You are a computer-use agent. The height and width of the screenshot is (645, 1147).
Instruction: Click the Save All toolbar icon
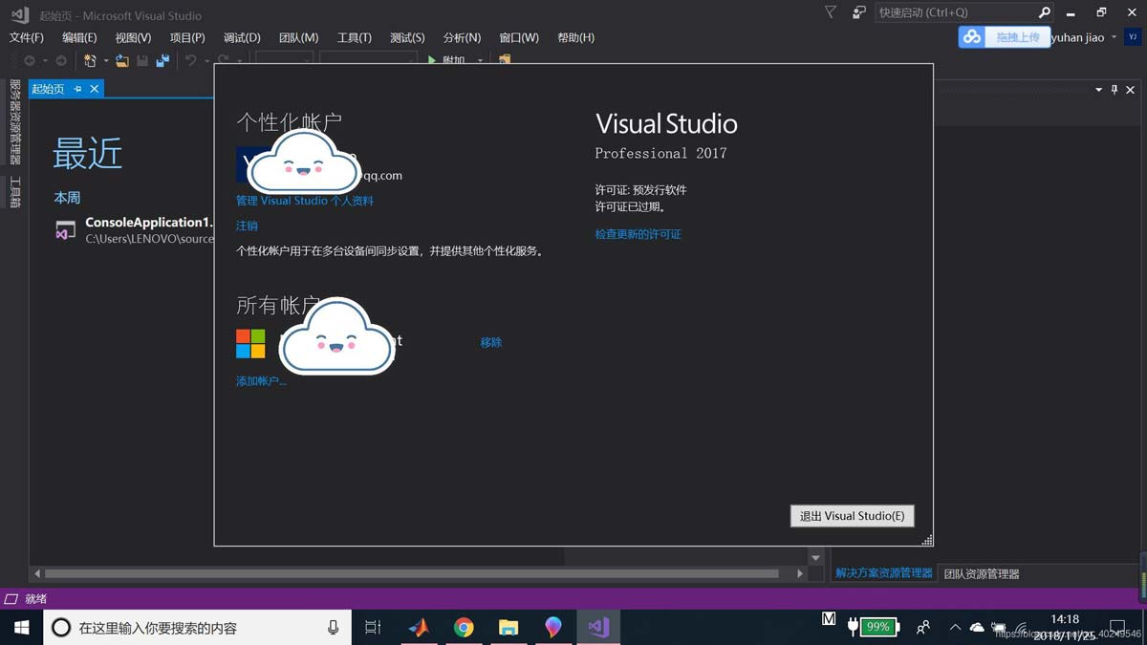[162, 60]
